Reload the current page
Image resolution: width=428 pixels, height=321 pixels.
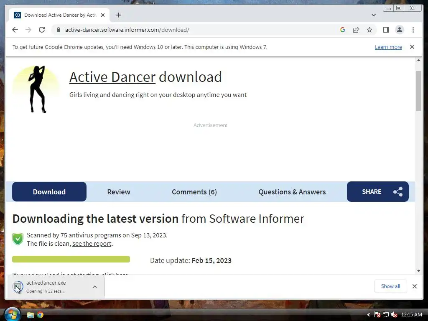[42, 30]
